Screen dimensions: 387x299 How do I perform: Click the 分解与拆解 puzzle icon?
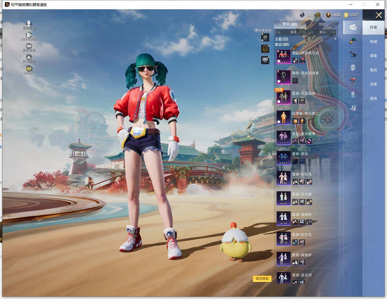tap(29, 35)
